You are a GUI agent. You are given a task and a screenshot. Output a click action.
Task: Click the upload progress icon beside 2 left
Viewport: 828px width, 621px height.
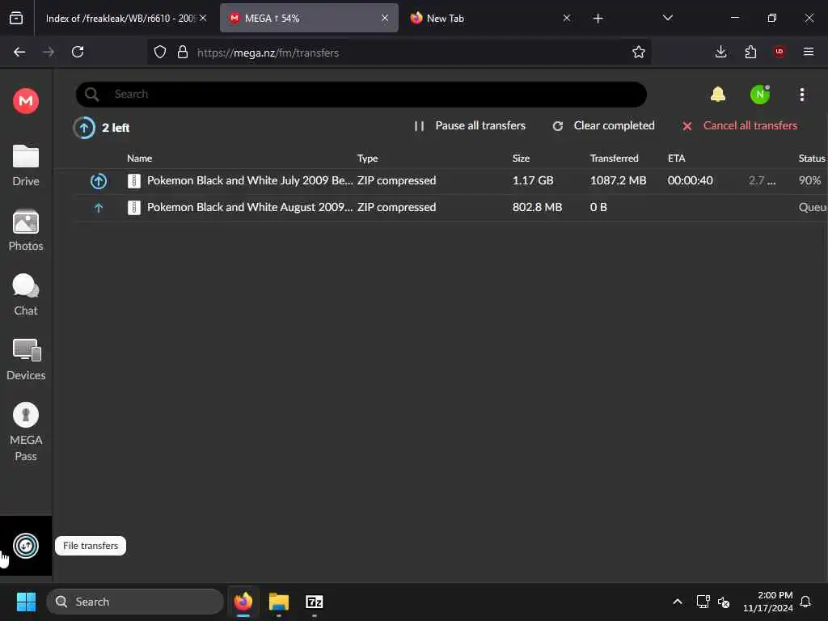pyautogui.click(x=84, y=127)
